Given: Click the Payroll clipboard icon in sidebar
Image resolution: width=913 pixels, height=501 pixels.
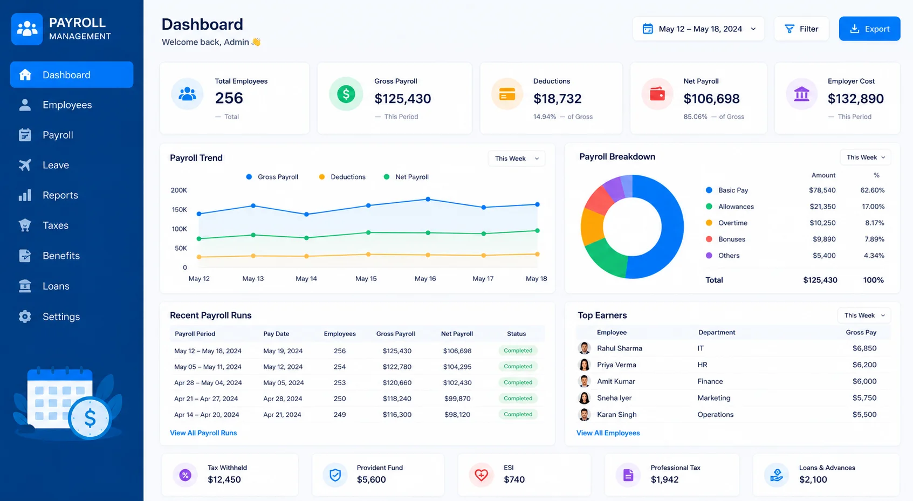Looking at the screenshot, I should (25, 135).
